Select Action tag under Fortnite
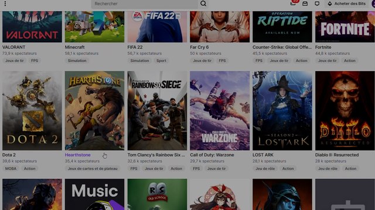 point(350,61)
